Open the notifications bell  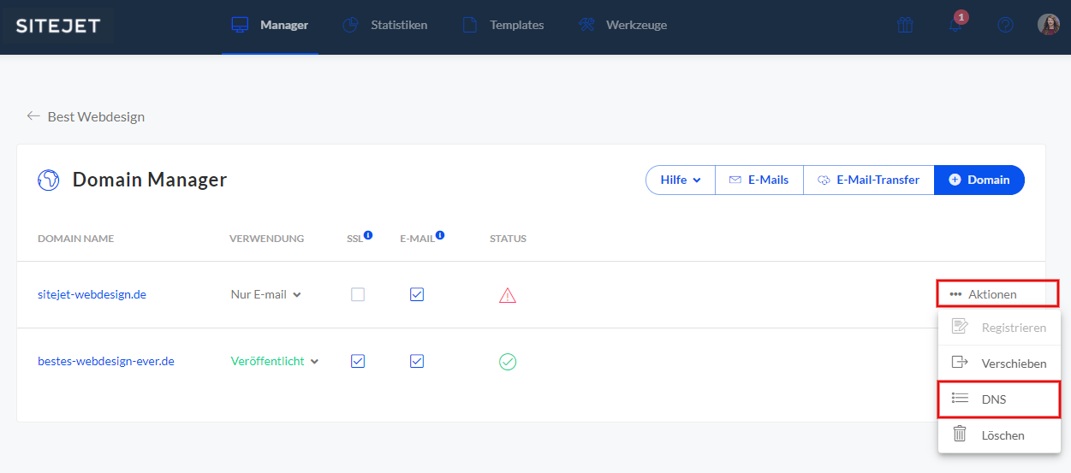click(x=955, y=26)
